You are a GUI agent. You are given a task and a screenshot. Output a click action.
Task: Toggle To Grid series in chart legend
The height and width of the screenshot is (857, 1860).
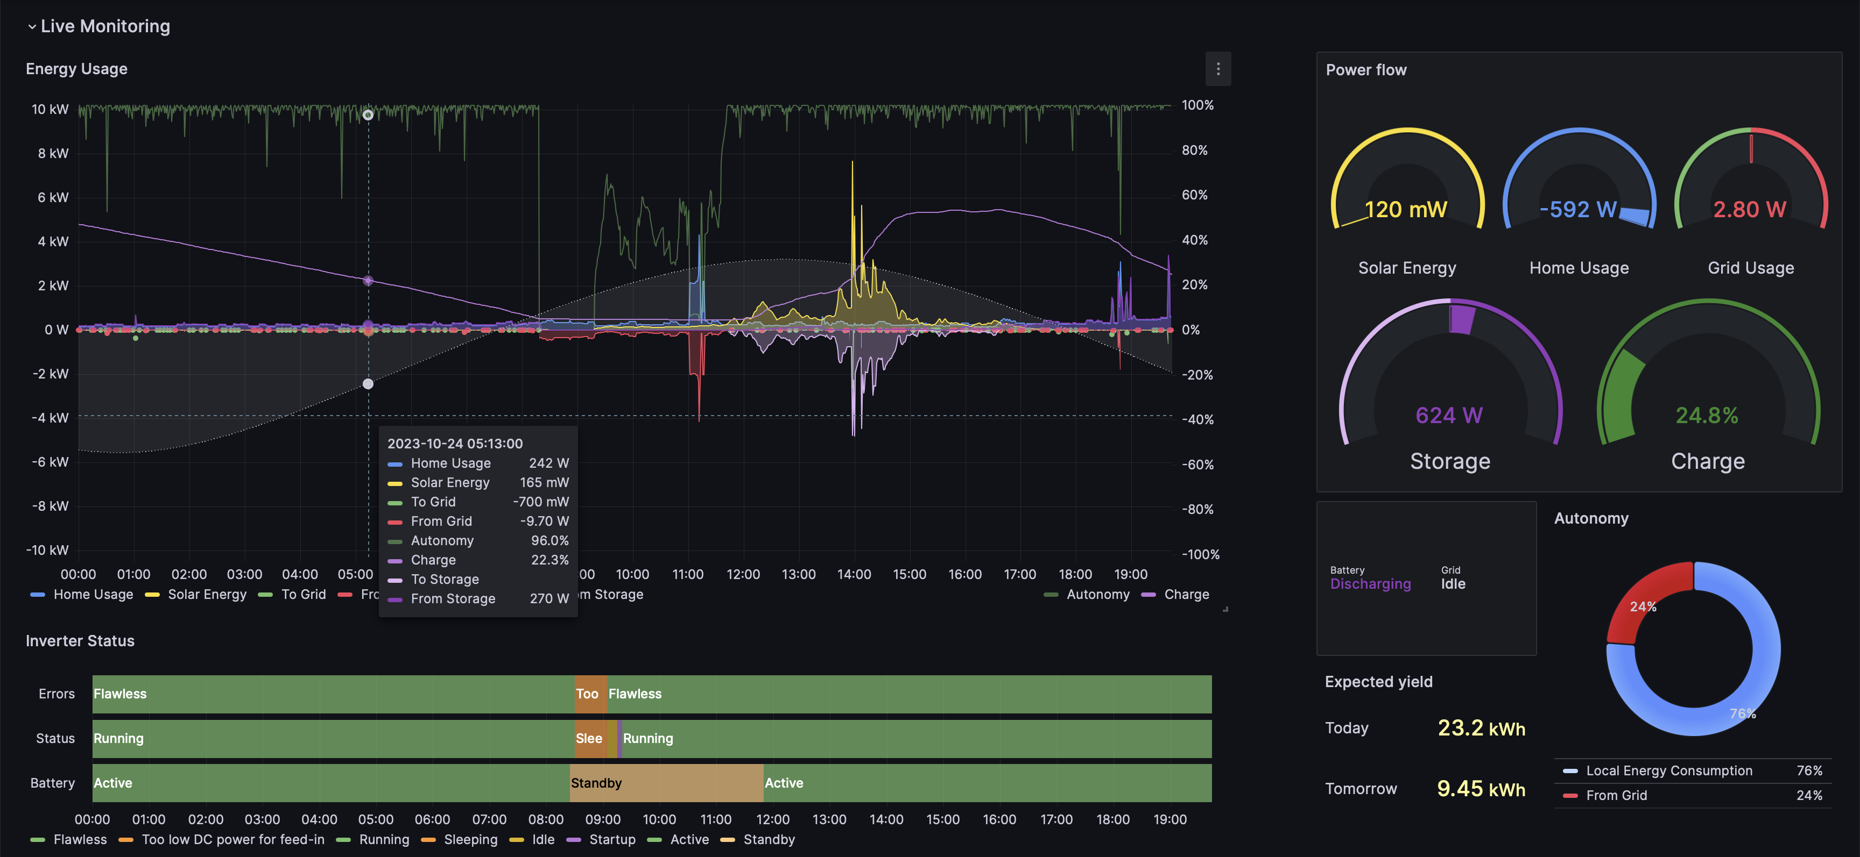point(303,595)
